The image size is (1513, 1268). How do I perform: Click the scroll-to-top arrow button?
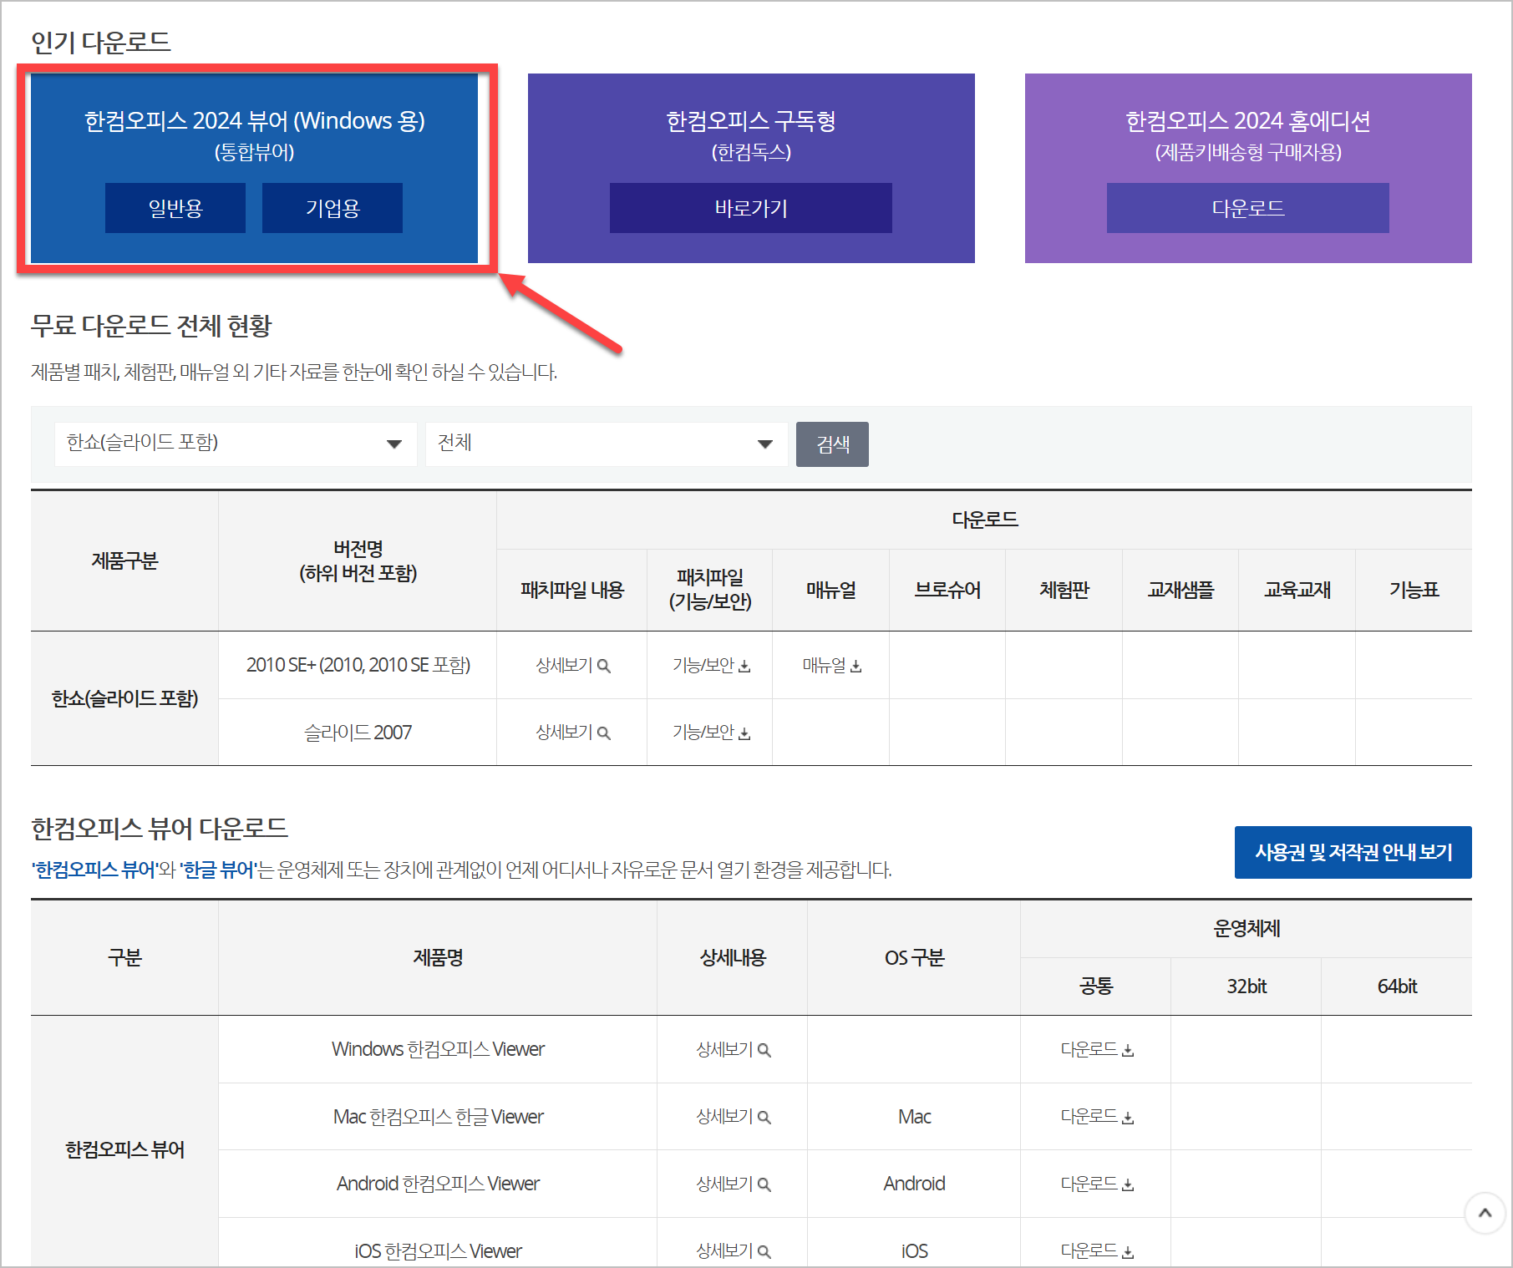pos(1485,1213)
